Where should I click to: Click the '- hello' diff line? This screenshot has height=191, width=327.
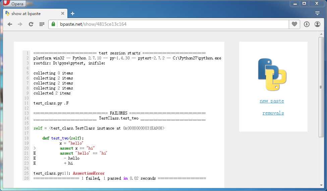pos(71,158)
